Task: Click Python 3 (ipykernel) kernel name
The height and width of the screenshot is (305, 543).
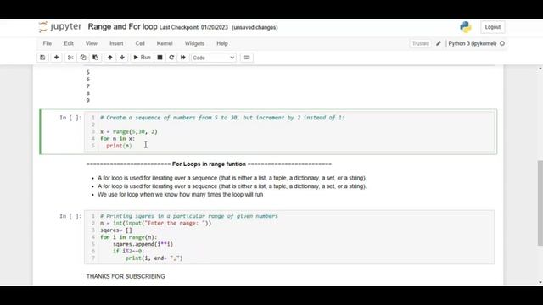Action: pos(472,43)
